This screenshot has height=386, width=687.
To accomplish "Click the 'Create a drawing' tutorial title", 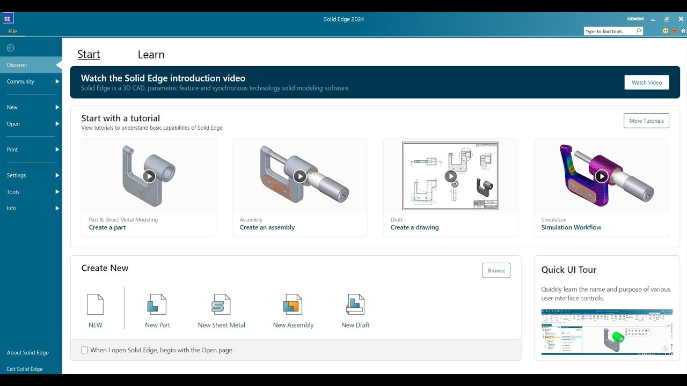I will click(x=414, y=227).
